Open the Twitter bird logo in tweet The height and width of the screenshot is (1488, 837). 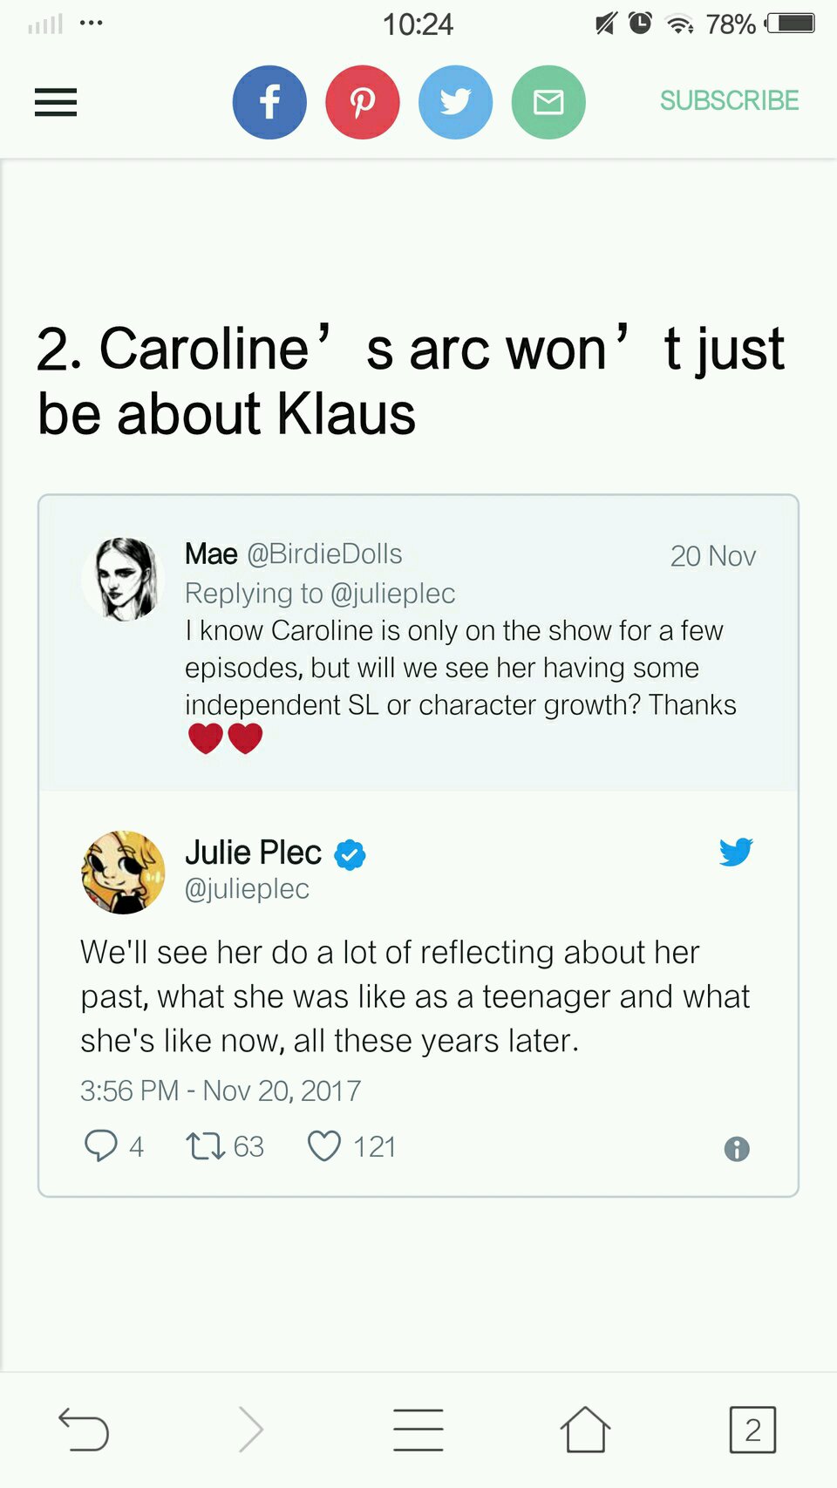[736, 852]
